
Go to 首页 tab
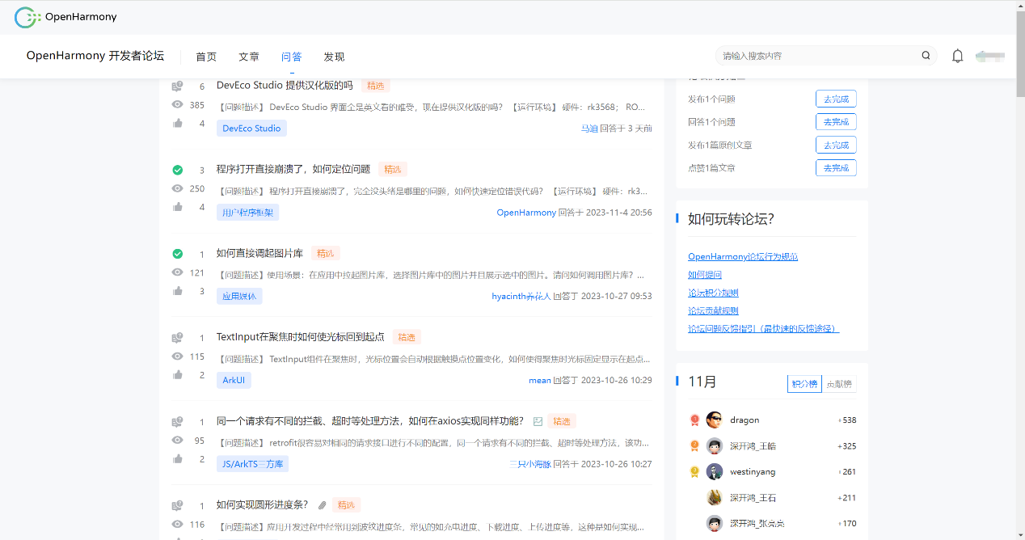(206, 57)
